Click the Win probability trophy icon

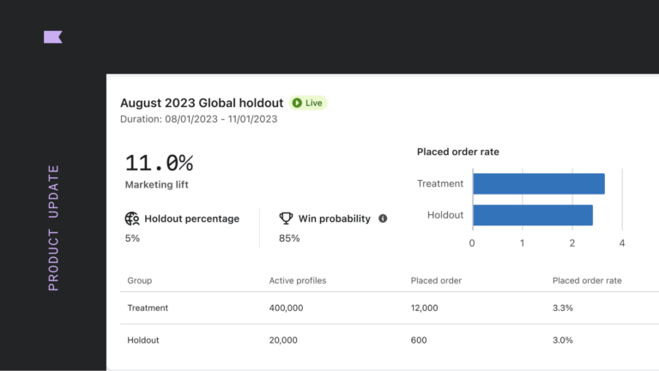click(286, 218)
